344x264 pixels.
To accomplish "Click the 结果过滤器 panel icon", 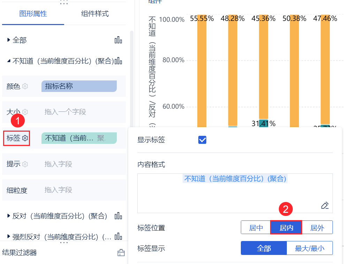I will (x=121, y=253).
